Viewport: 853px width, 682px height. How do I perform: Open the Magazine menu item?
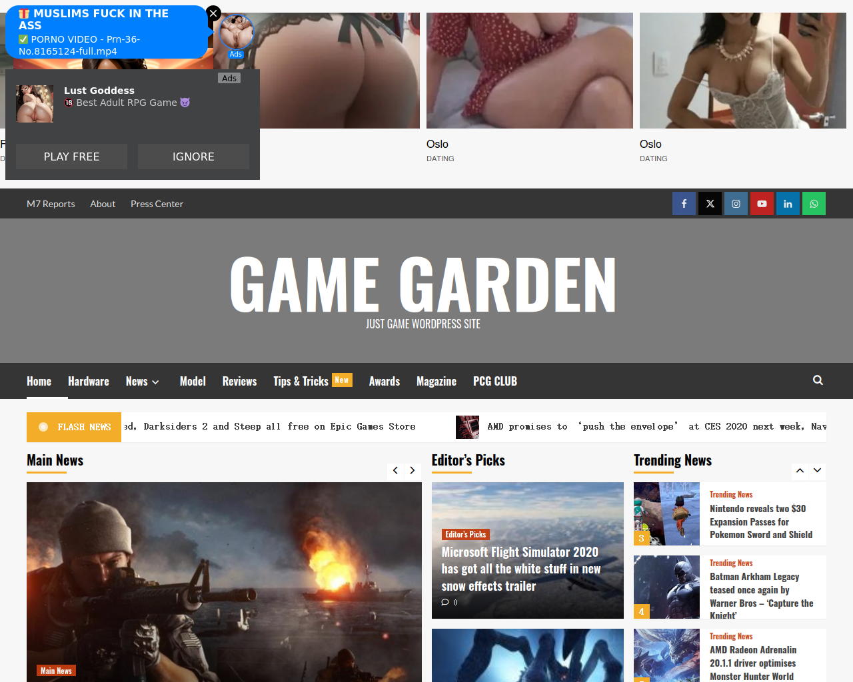tap(436, 381)
